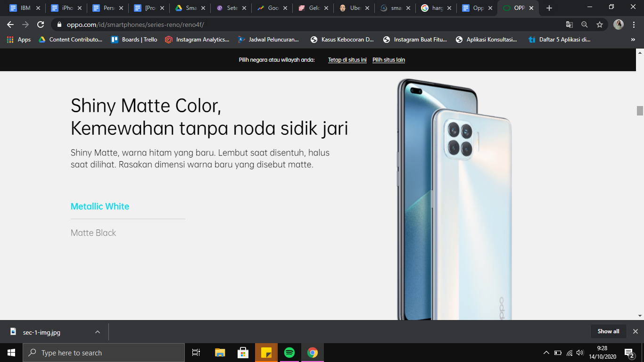Click the Type here to search box

click(x=104, y=353)
